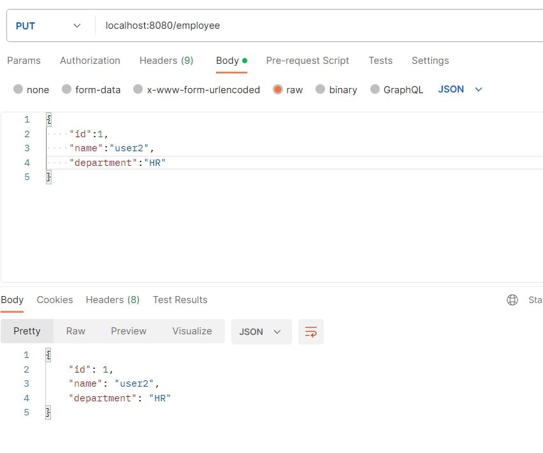
Task: Open the request Settings tab
Action: pyautogui.click(x=430, y=61)
